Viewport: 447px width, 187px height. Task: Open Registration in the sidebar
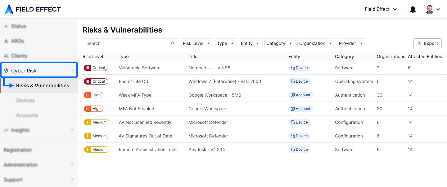click(x=18, y=150)
